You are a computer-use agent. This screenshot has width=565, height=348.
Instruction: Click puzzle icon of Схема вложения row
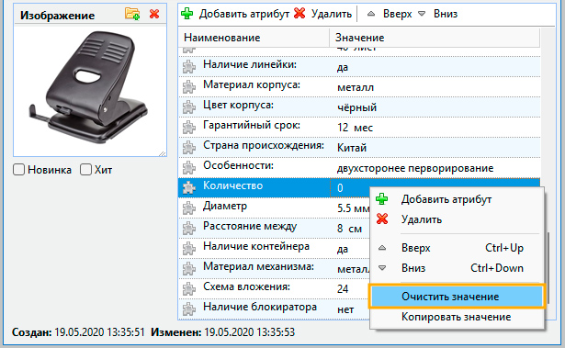click(x=189, y=289)
